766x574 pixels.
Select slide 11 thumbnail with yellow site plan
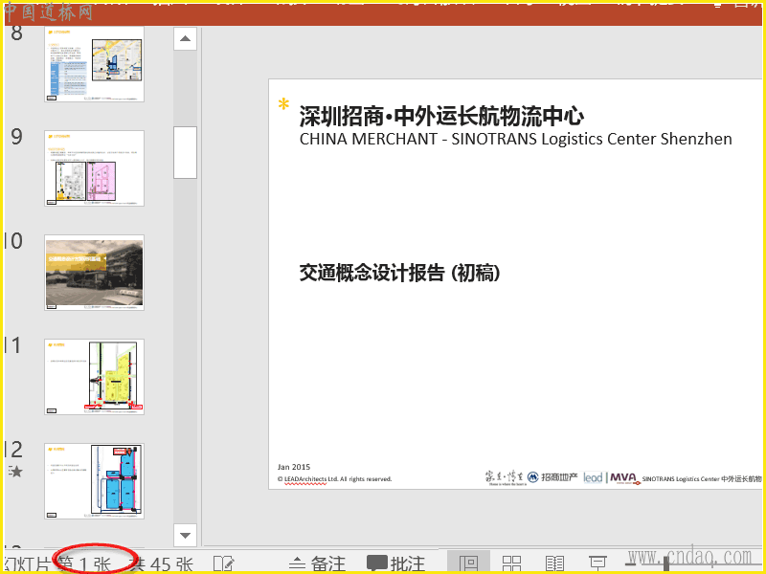(x=94, y=377)
